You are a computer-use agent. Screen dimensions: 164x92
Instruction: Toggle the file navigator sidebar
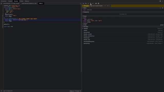click(1, 3)
